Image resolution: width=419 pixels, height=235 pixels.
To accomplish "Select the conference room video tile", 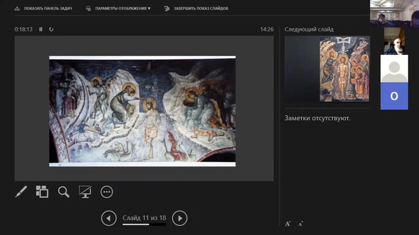I will pyautogui.click(x=394, y=13).
